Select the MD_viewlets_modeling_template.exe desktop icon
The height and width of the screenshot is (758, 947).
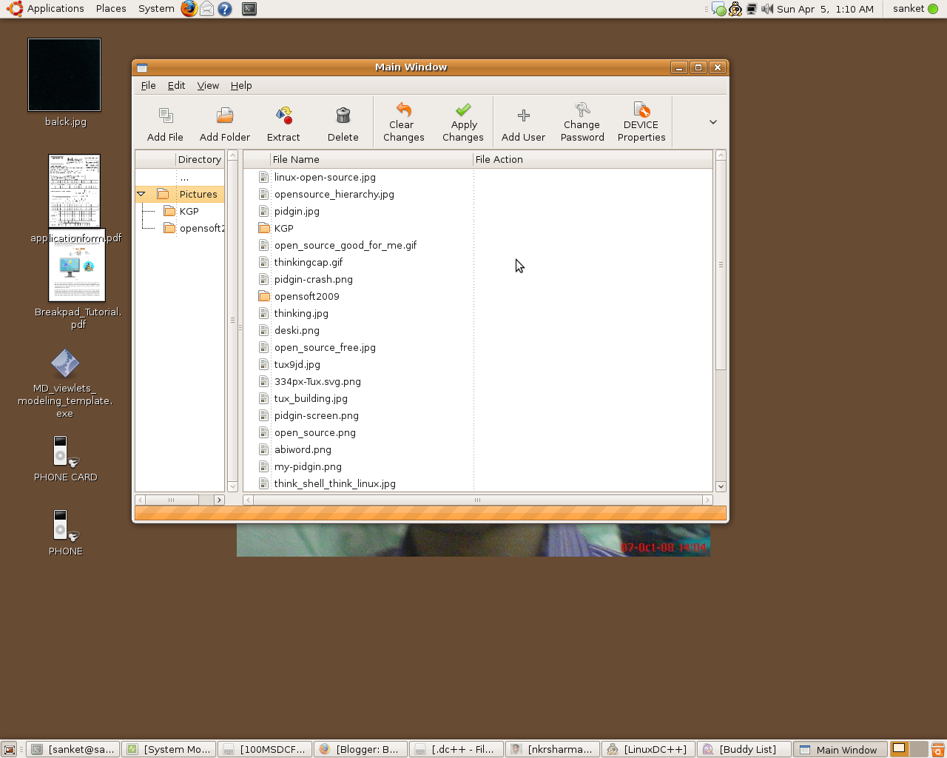click(x=65, y=383)
